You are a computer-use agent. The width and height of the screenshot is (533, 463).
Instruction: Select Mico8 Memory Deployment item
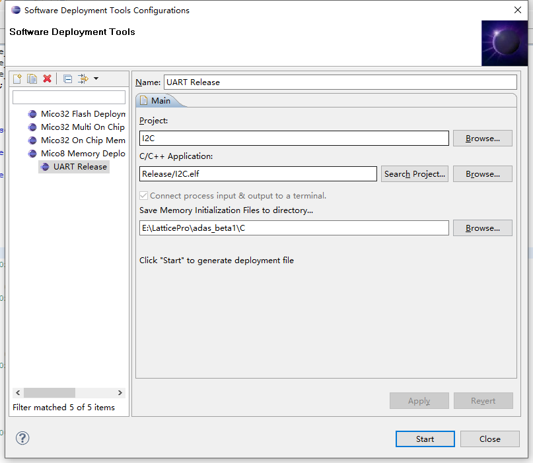(x=77, y=154)
